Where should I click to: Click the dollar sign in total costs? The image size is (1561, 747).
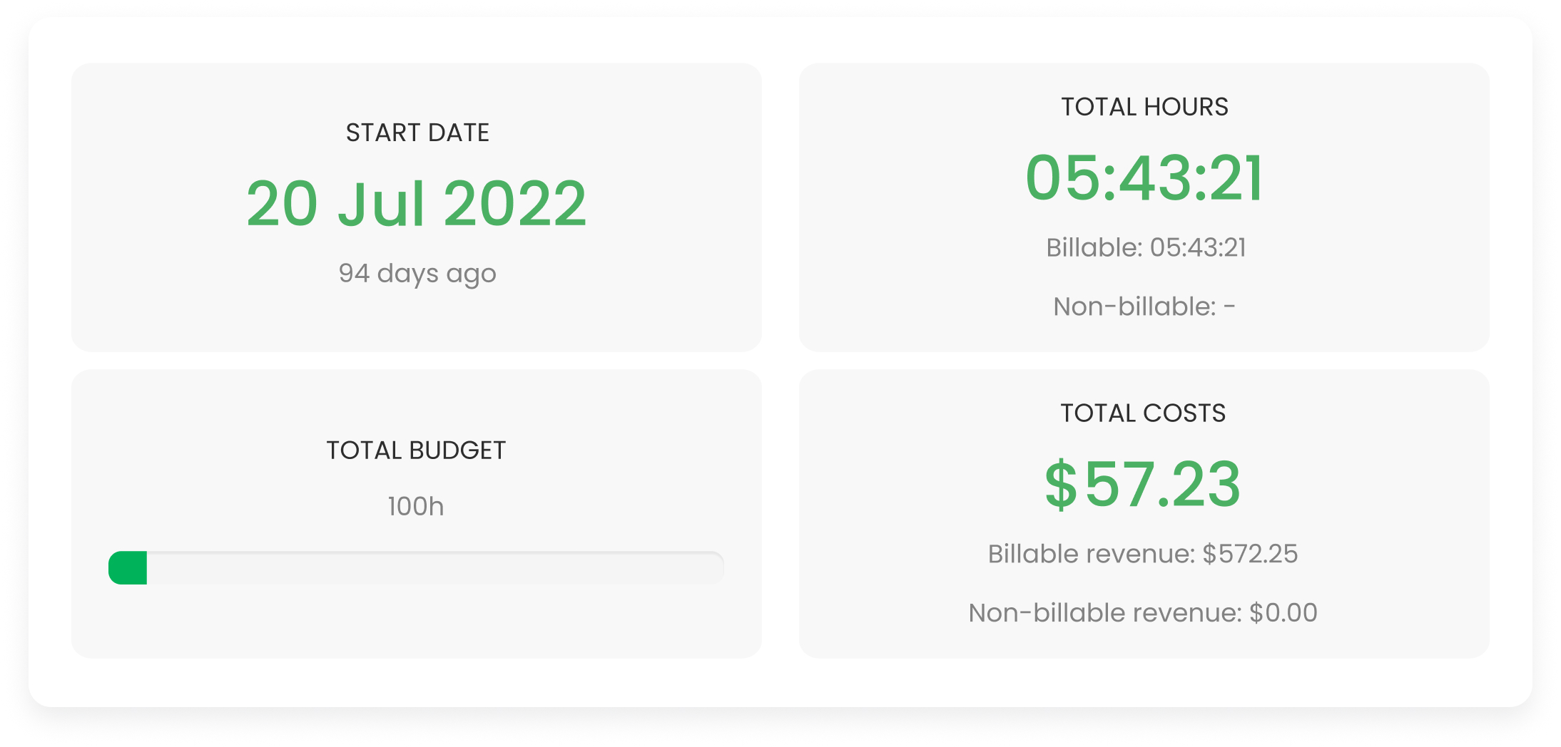click(1060, 485)
